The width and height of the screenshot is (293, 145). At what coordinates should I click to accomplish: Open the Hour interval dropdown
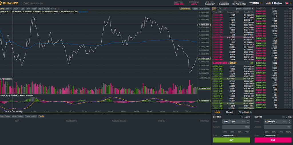click(x=17, y=9)
